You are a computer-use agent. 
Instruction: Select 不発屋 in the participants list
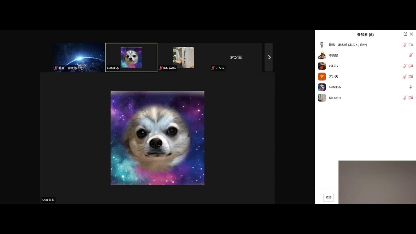pyautogui.click(x=333, y=56)
